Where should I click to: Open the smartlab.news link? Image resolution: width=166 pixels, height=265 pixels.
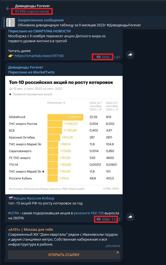[39, 56]
